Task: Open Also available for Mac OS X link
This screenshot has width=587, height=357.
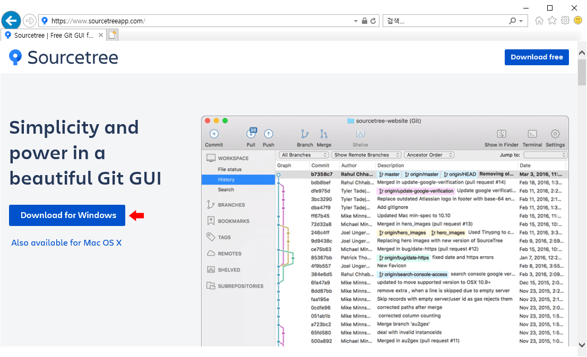Action: tap(66, 243)
